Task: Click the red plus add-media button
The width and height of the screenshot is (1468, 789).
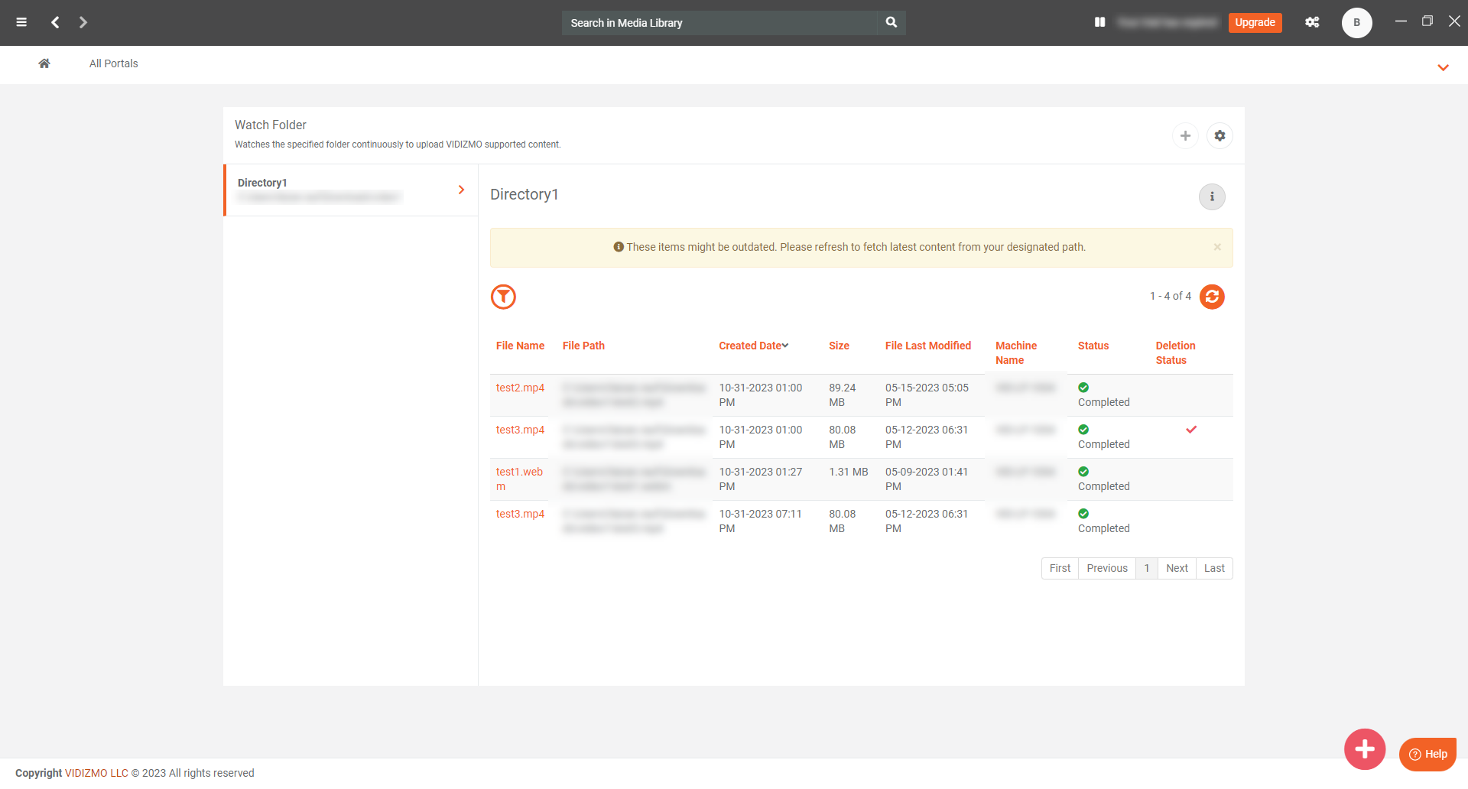Action: click(x=1364, y=749)
